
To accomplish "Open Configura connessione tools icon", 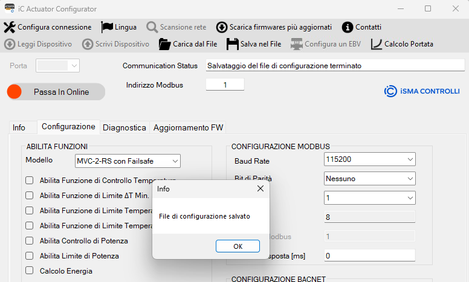I will click(x=10, y=27).
